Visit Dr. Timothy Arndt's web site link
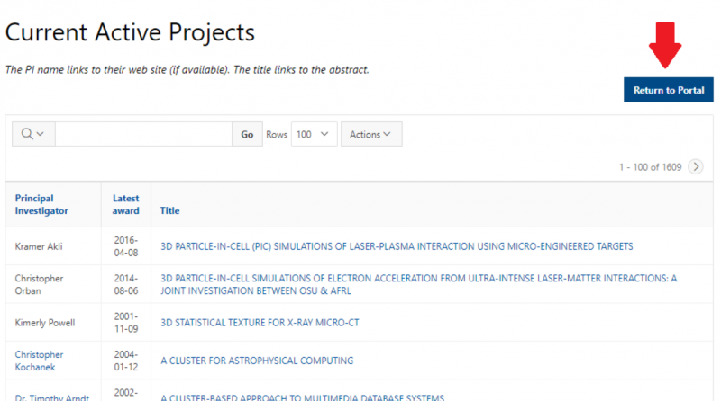The image size is (721, 401). click(52, 397)
